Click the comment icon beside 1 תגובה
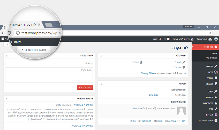 (184, 67)
